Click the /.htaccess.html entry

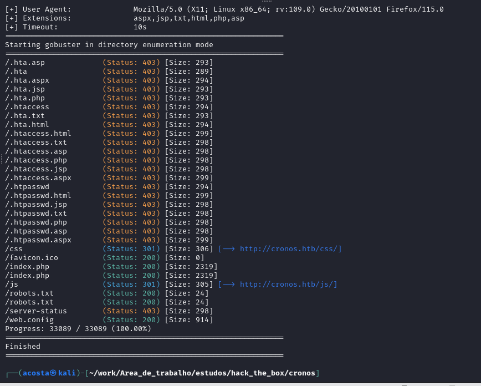click(x=38, y=134)
